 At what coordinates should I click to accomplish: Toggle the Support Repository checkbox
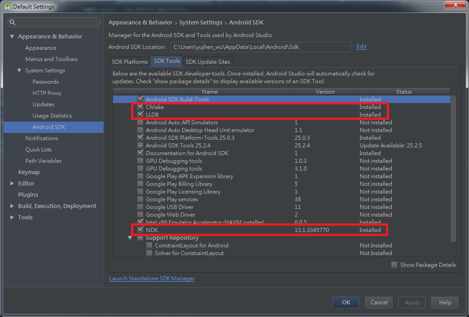[x=140, y=238]
